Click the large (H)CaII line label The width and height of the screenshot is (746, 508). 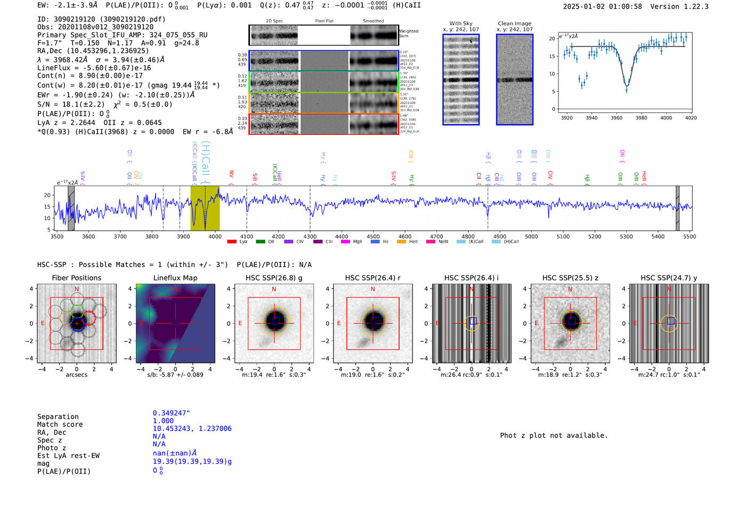pos(207,163)
